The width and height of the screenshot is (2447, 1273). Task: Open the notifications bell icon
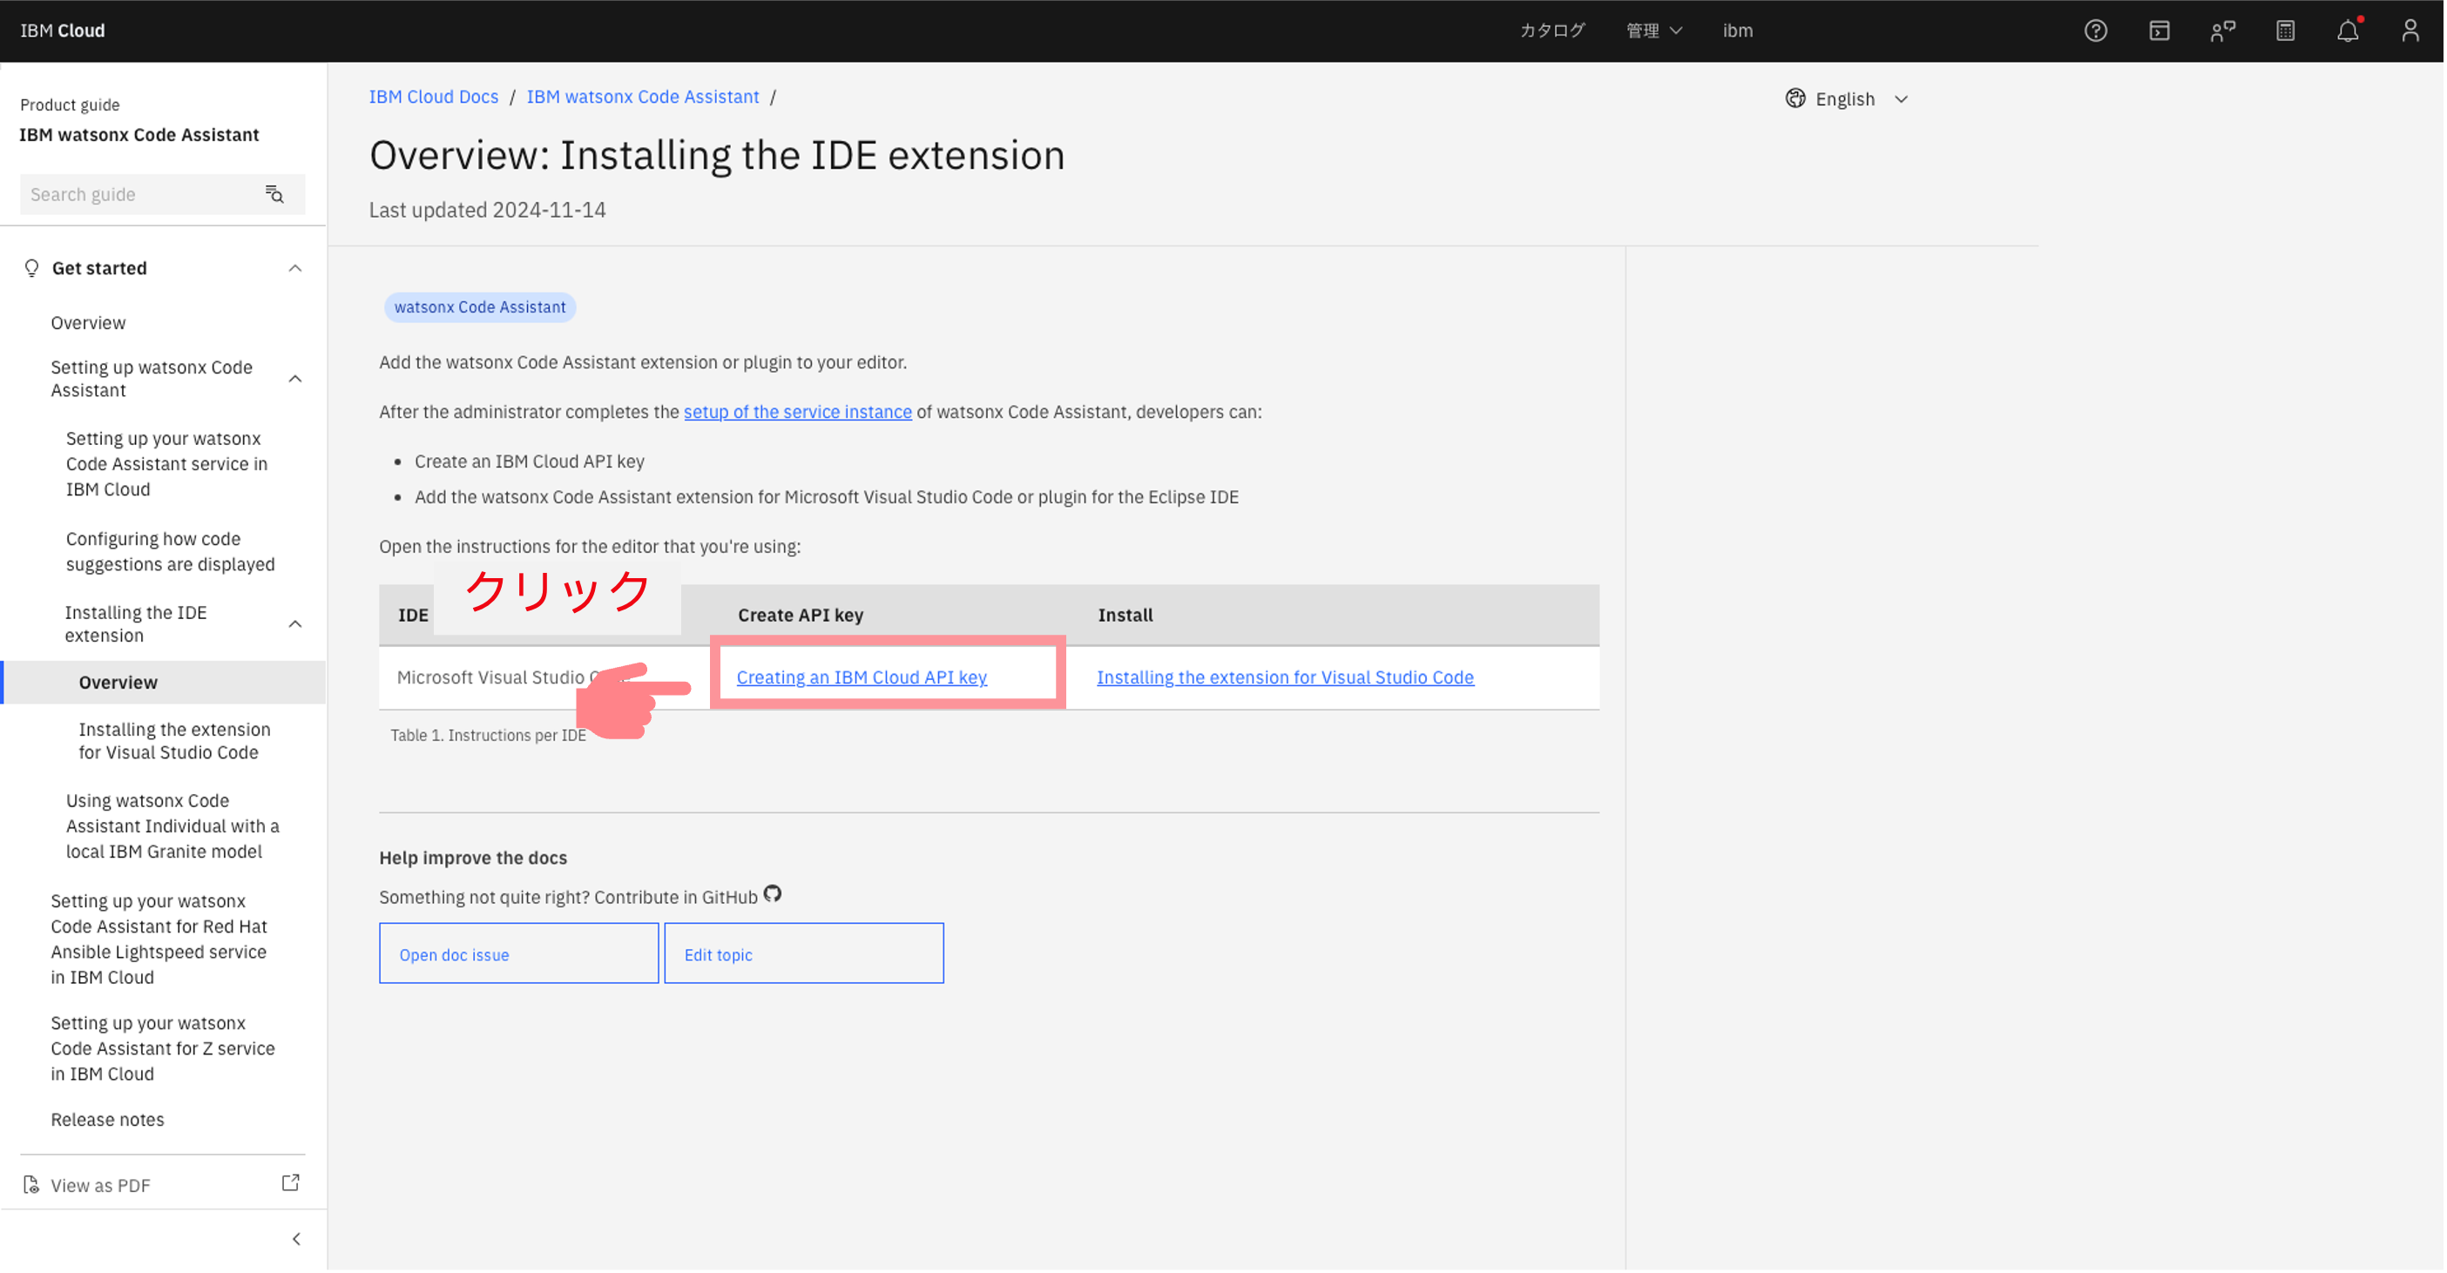coord(2348,31)
